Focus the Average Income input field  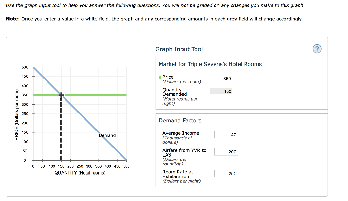point(226,135)
